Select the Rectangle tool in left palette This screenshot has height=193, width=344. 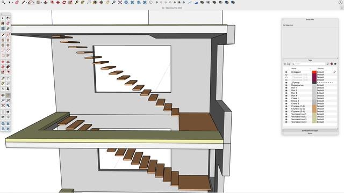pos(3,40)
